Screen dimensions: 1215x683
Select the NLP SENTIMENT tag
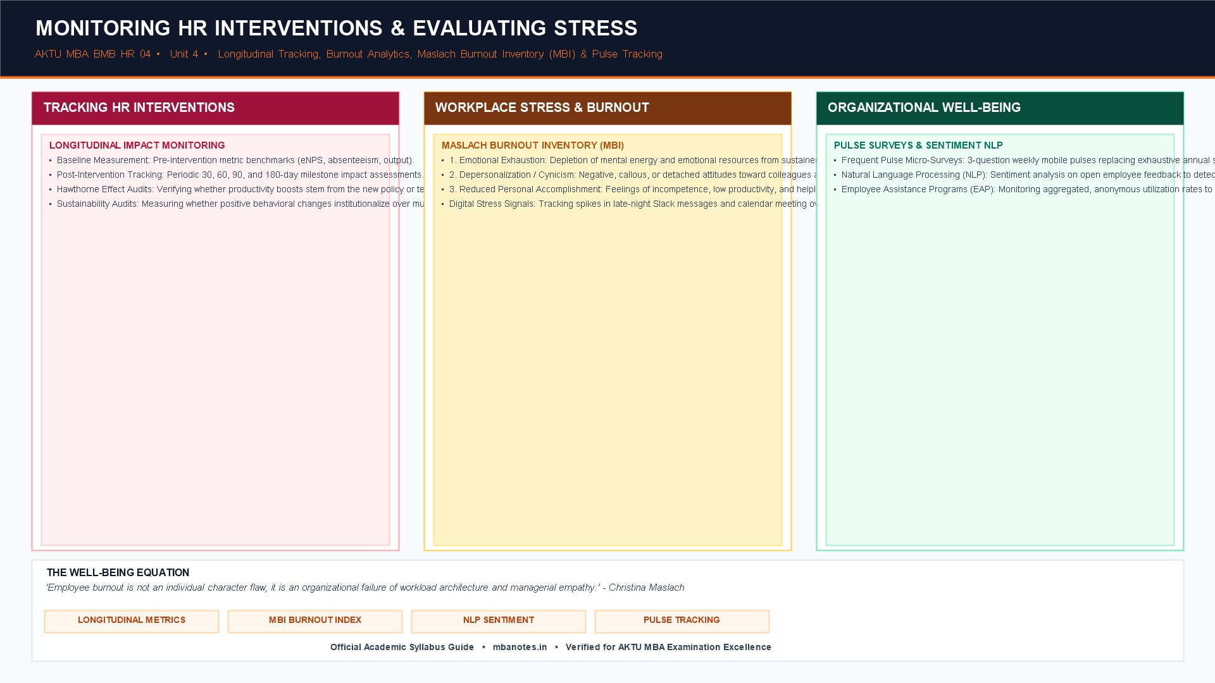499,621
